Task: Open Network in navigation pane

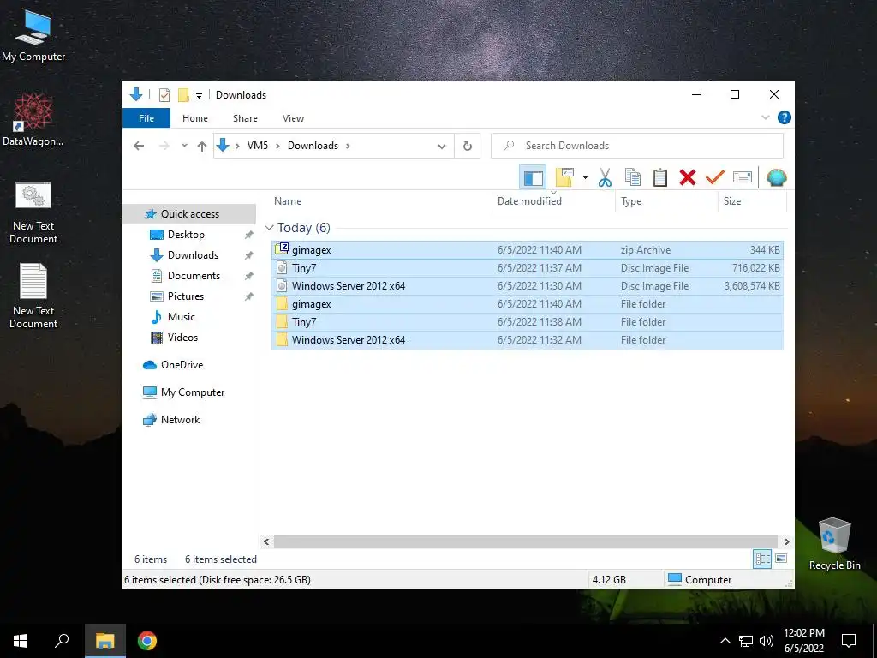Action: pyautogui.click(x=180, y=420)
